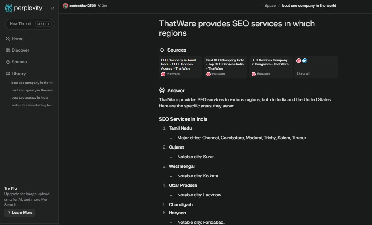
Task: Click the 'Uttar Pradesh' list item
Action: coord(183,185)
